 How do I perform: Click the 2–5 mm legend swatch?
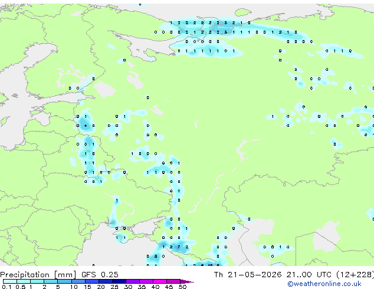(x=51, y=281)
